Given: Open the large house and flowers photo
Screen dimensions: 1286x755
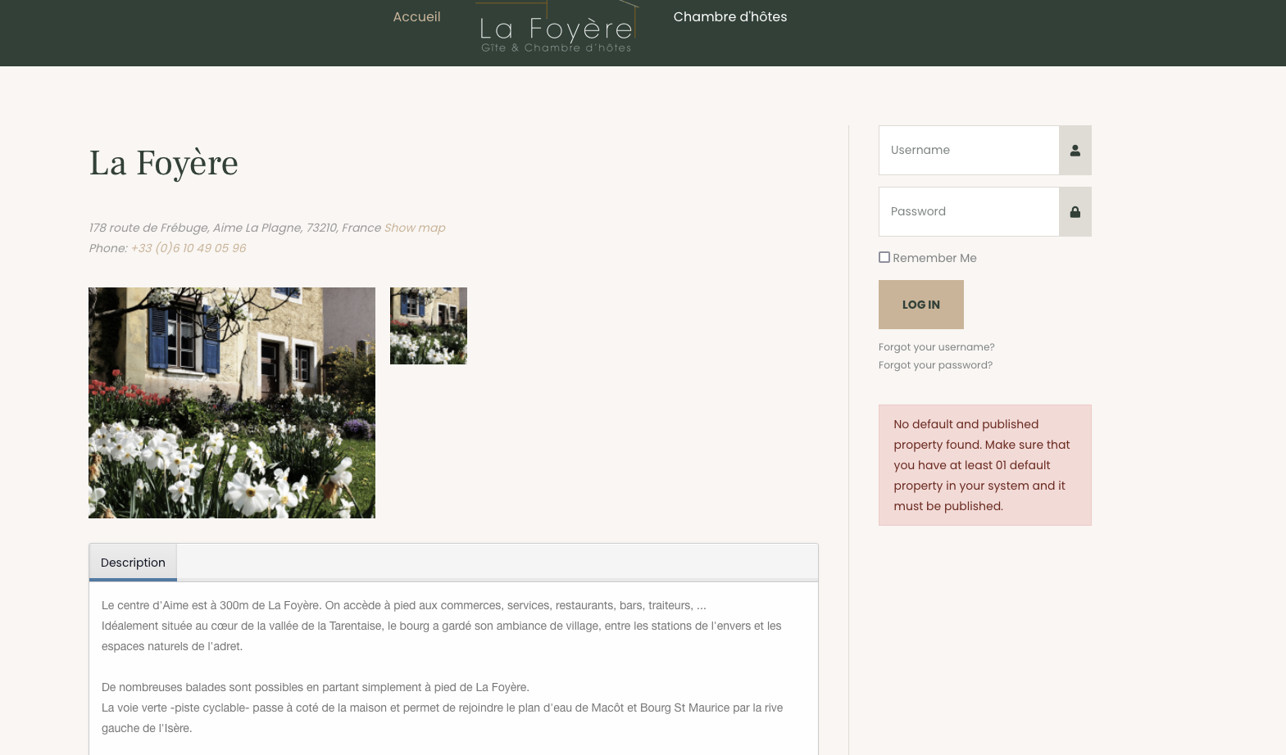Looking at the screenshot, I should pyautogui.click(x=232, y=403).
